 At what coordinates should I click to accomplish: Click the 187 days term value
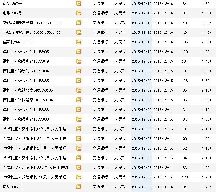(185, 61)
